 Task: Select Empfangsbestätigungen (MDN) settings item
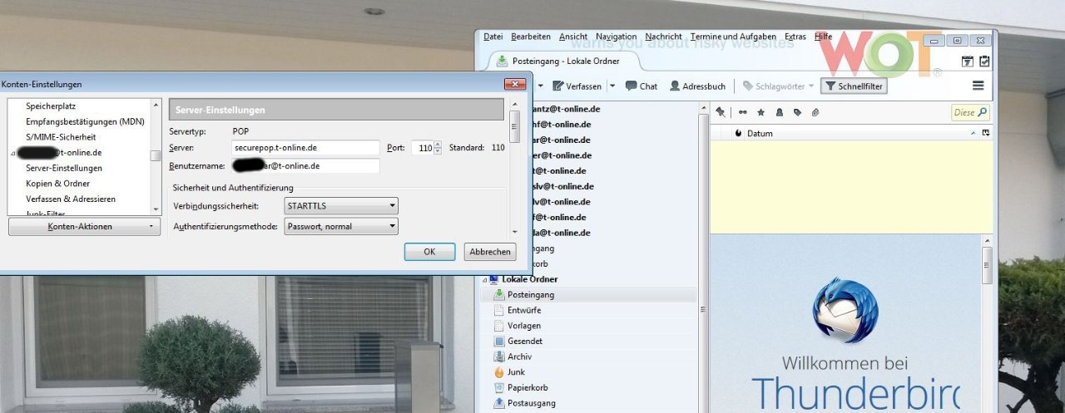click(85, 121)
